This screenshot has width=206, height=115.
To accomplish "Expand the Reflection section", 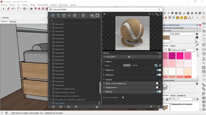I will (104, 70).
